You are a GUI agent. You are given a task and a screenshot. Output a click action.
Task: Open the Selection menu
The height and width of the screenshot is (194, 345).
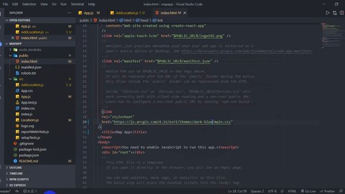click(29, 4)
